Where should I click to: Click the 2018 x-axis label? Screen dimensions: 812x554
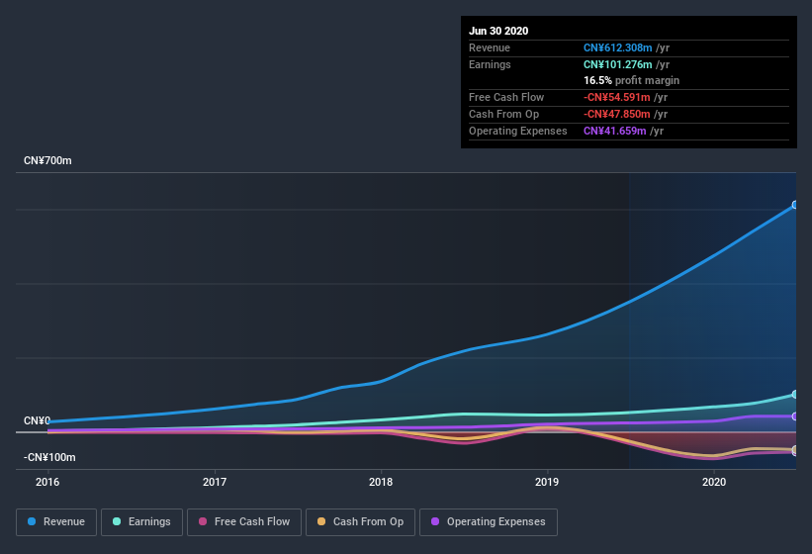click(381, 482)
